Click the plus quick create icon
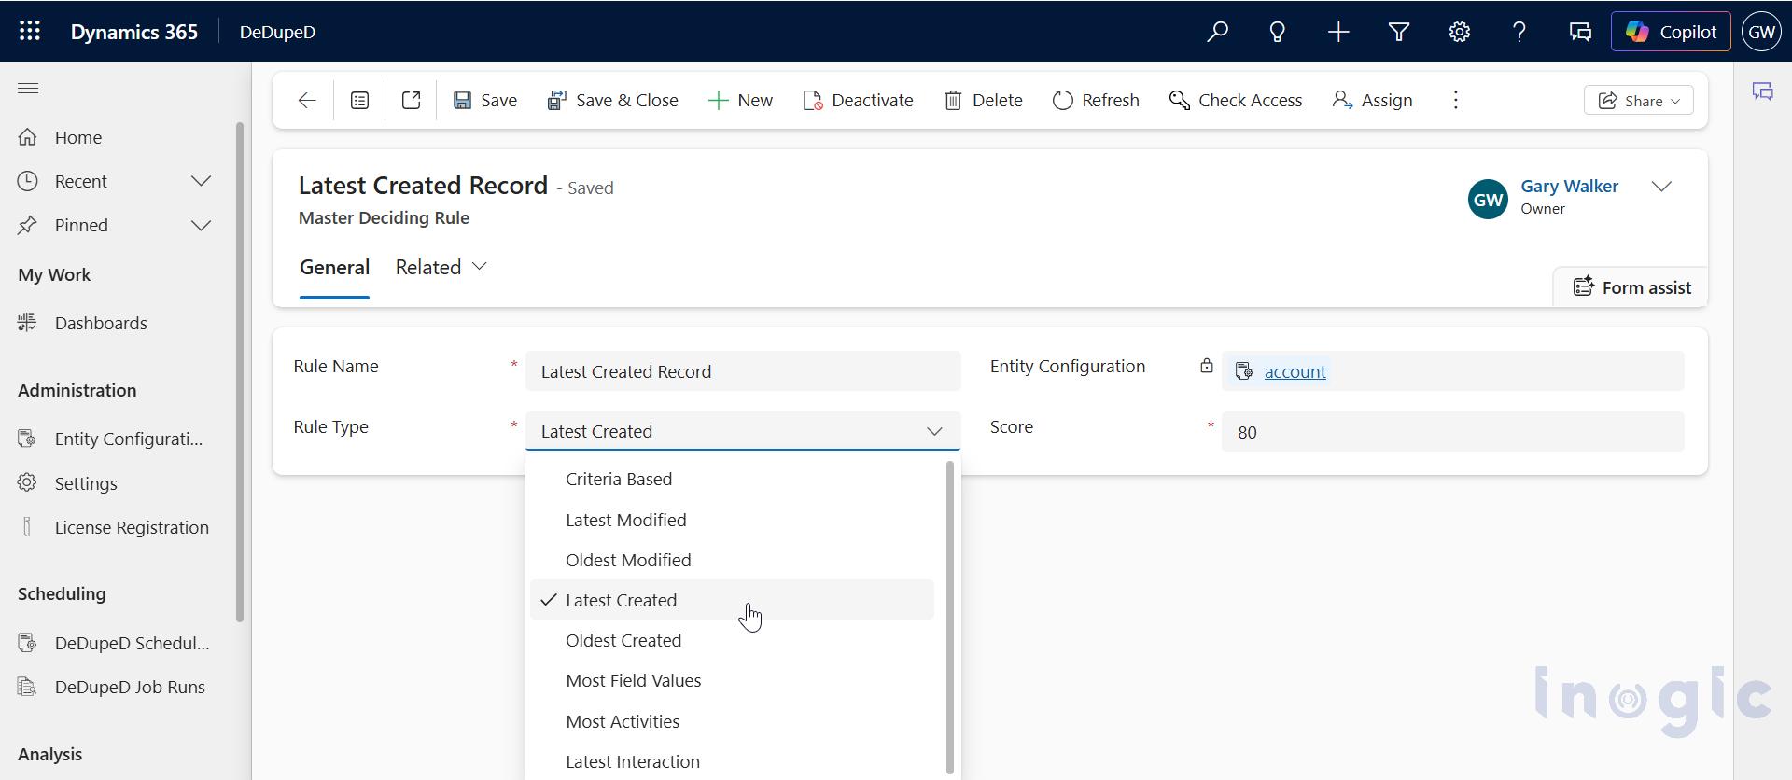 [1338, 32]
